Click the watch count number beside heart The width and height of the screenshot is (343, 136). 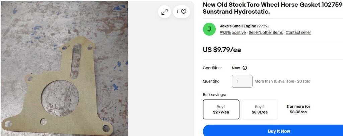point(178,12)
